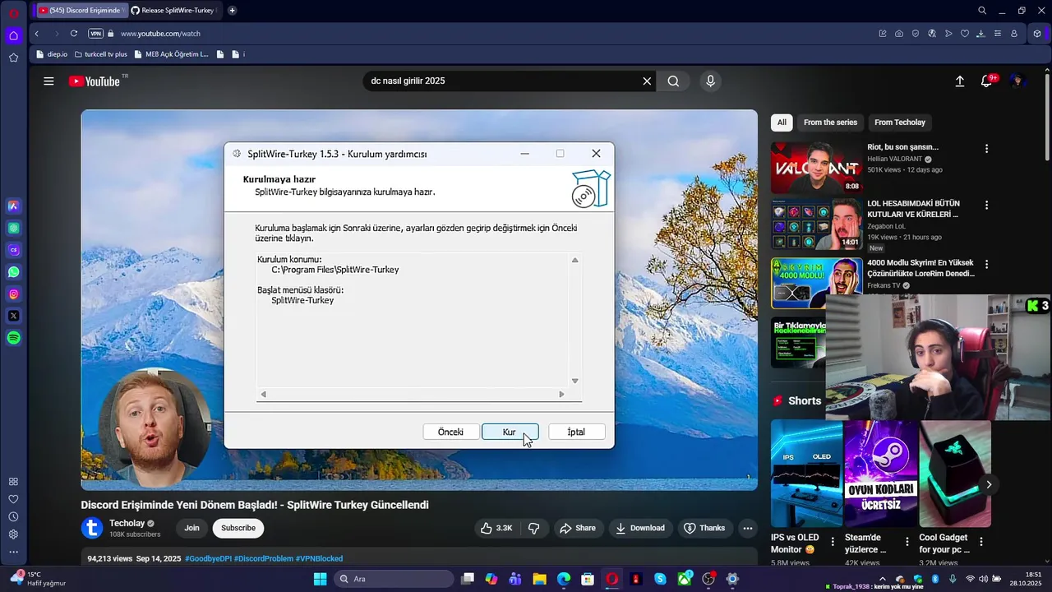Open Aria AI icon in sidebar
This screenshot has height=592, width=1052.
[x=13, y=206]
